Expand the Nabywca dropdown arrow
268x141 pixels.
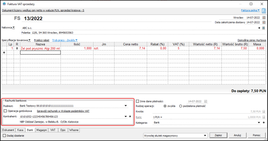[14, 27]
